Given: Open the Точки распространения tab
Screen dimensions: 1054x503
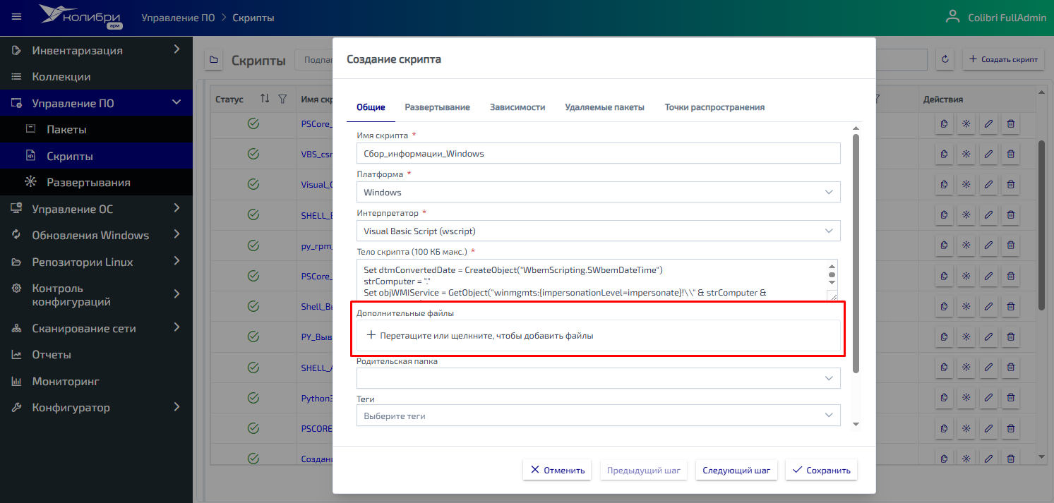Looking at the screenshot, I should 714,107.
